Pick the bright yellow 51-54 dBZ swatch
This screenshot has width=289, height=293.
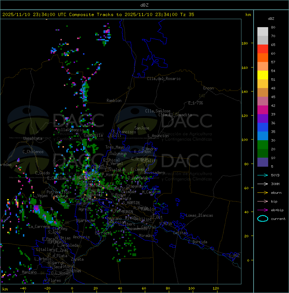(x=263, y=75)
